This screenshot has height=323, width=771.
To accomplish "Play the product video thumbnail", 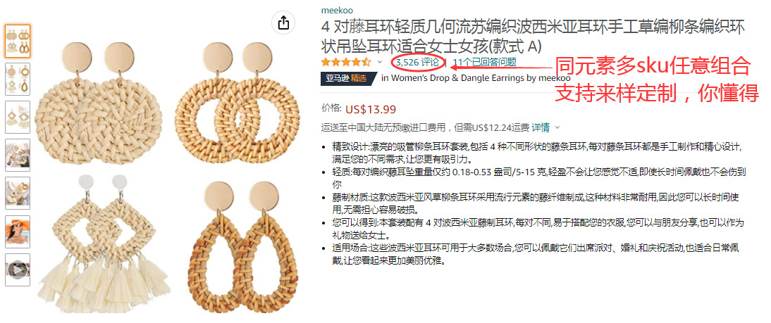I will (18, 270).
